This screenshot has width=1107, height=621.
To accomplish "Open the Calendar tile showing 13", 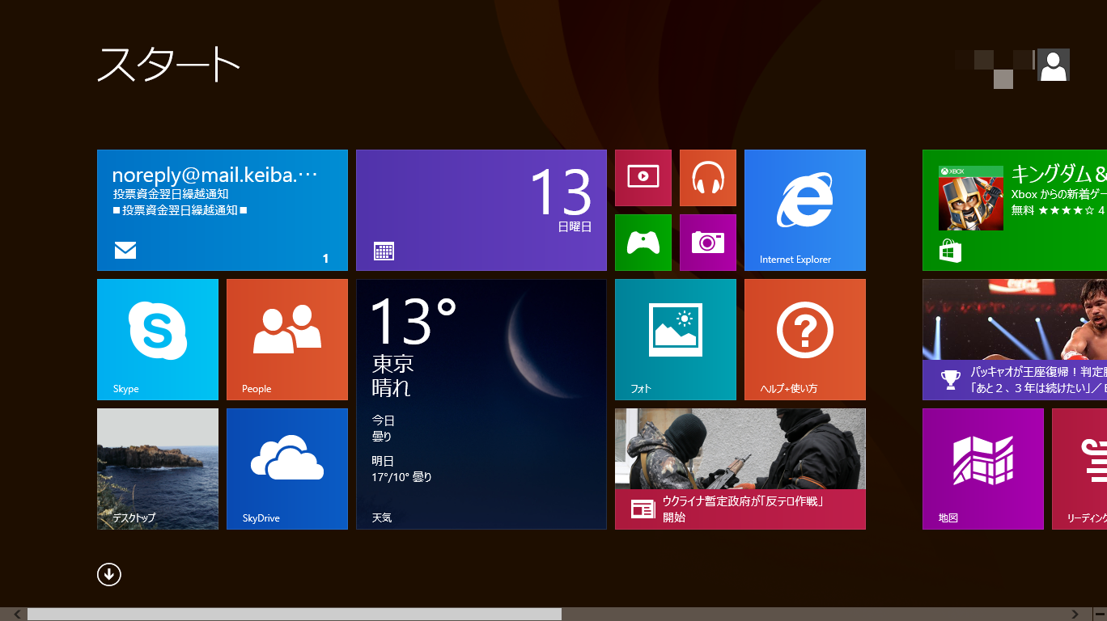I will coord(481,210).
